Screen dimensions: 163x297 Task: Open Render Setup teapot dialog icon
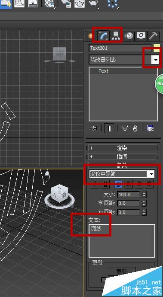pyautogui.click(x=66, y=4)
